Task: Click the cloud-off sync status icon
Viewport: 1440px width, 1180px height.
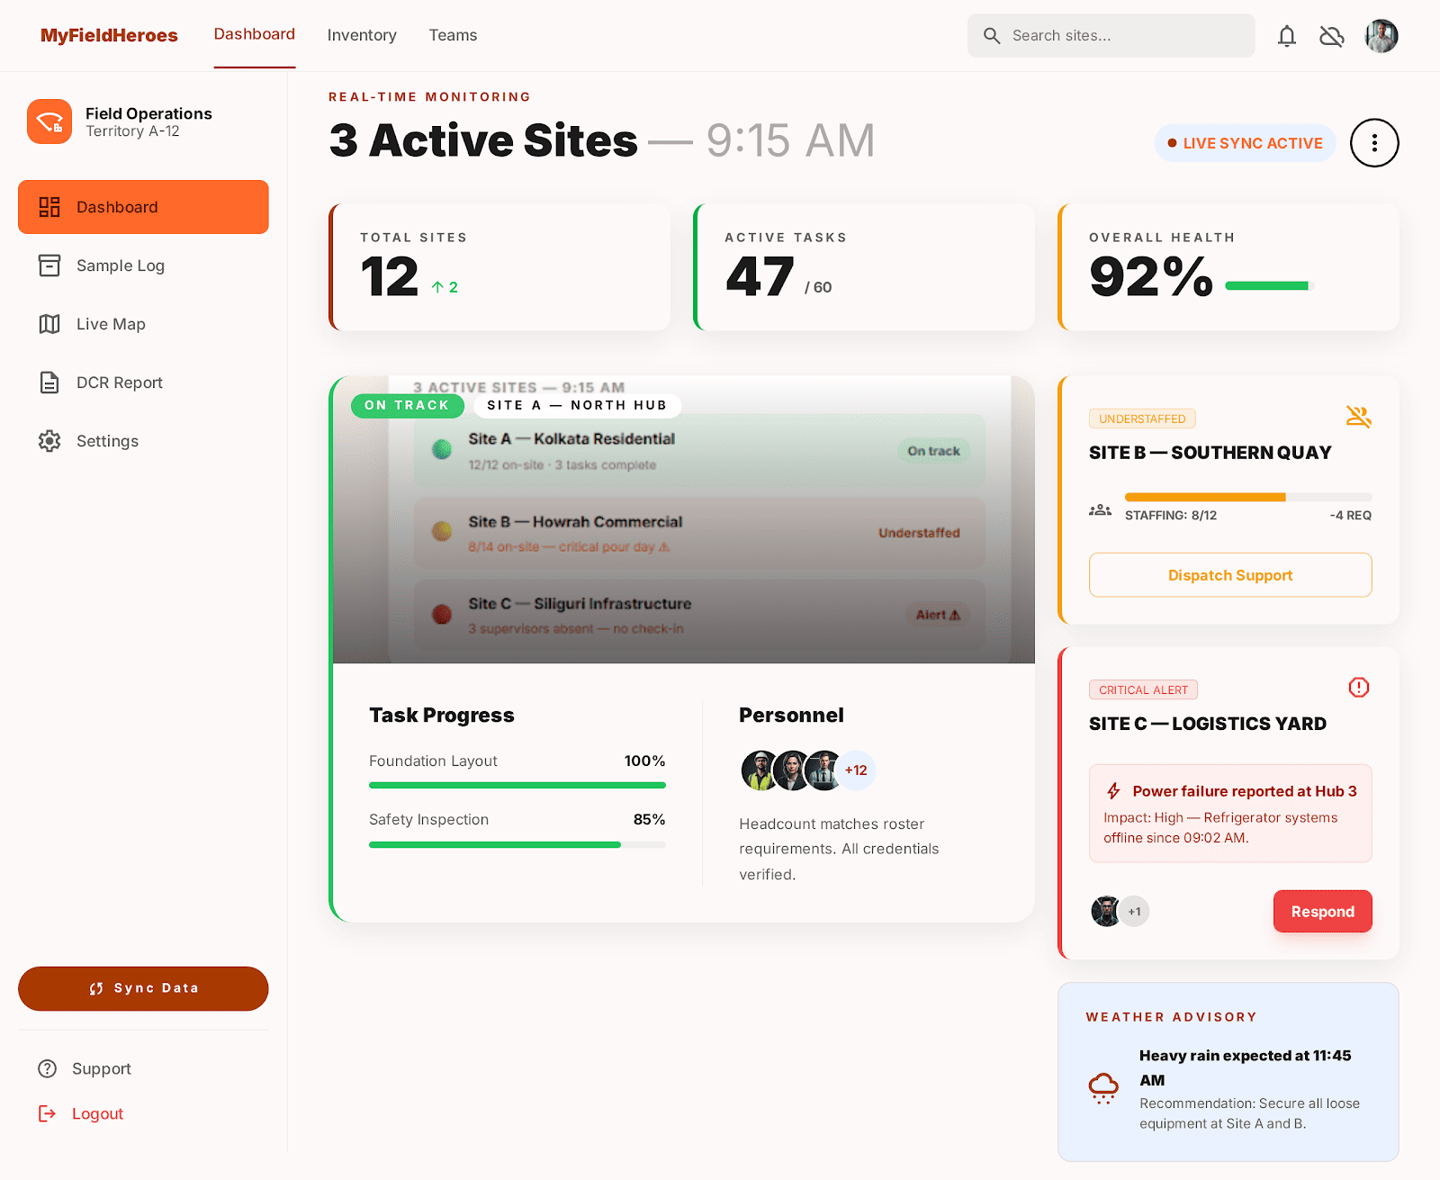Action: pos(1332,36)
